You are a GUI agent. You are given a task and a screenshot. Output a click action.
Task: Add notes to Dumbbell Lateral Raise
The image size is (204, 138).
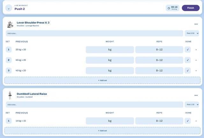point(94,105)
